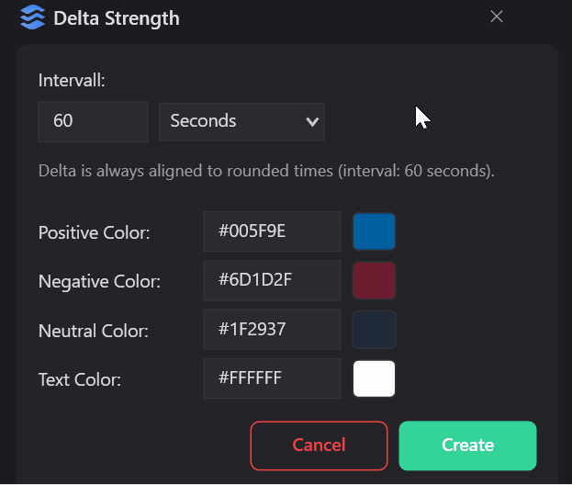Click the Intervall label
The height and width of the screenshot is (485, 572).
click(x=72, y=81)
